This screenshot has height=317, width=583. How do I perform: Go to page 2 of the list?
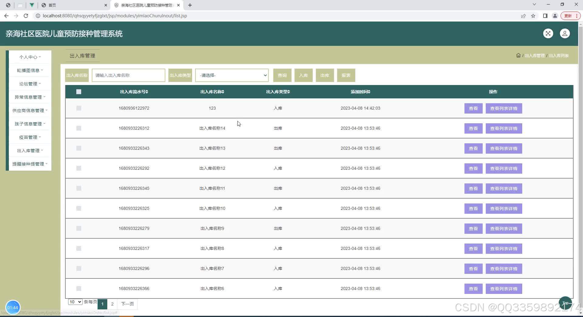pos(112,304)
